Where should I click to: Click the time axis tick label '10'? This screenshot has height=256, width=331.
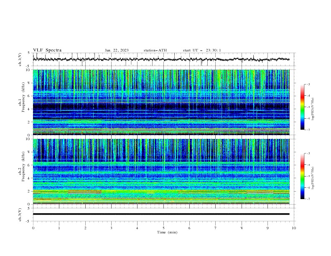tap(294, 228)
